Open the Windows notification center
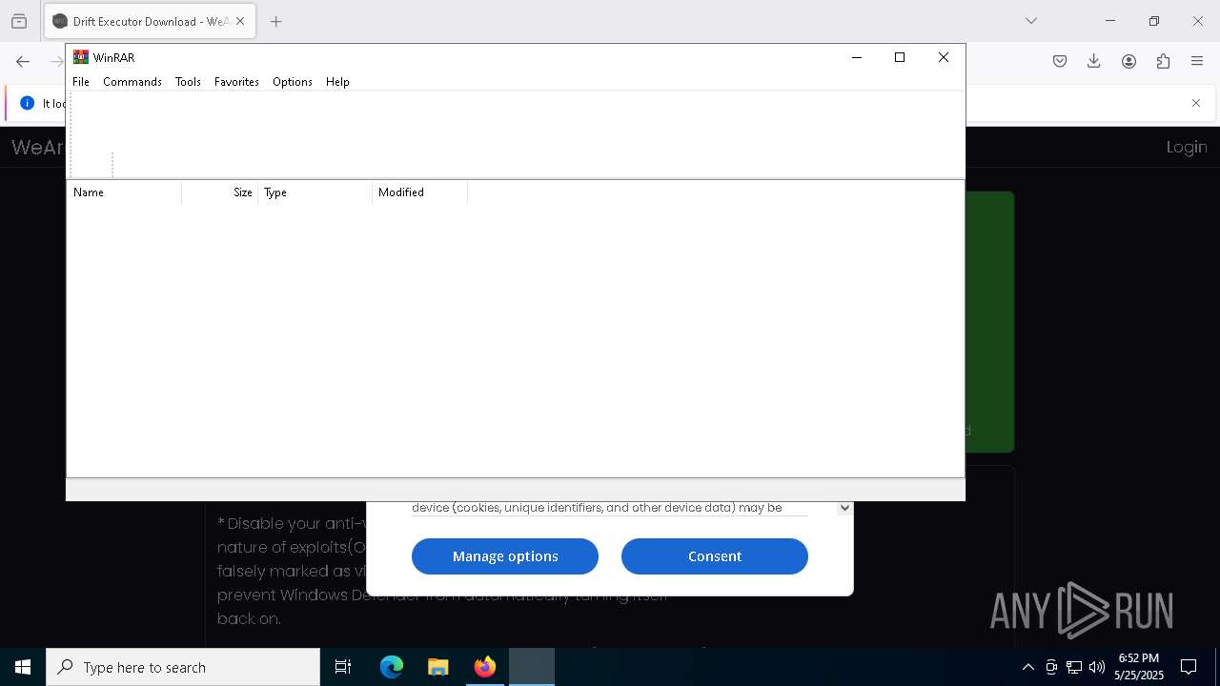This screenshot has width=1220, height=686. point(1189,667)
